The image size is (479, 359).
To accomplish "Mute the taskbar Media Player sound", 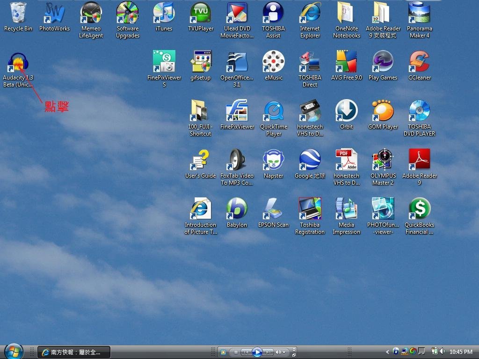I will [x=278, y=352].
